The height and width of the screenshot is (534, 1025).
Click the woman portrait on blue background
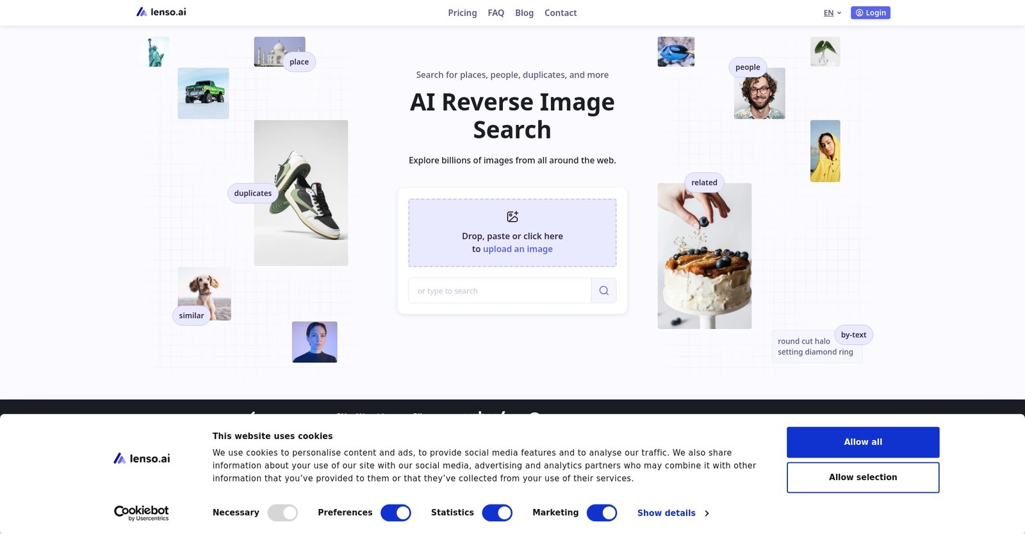click(315, 342)
